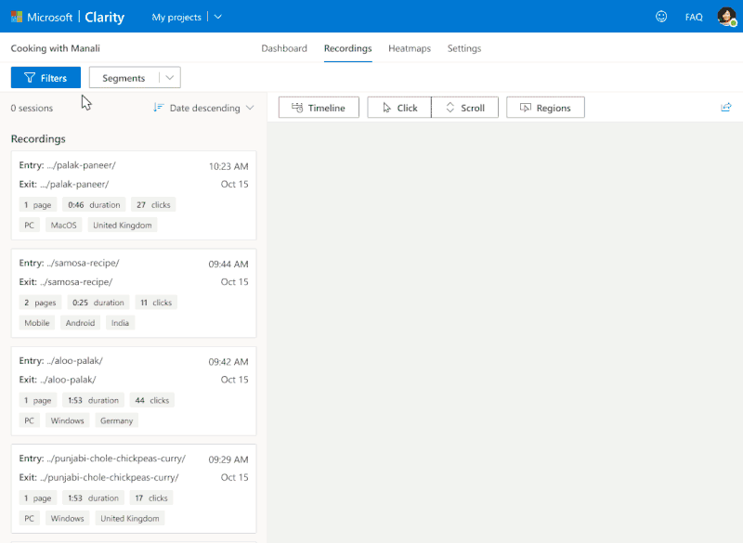Screen dimensions: 743x543
Task: Click Exit: ../punjabi-chole-chickpeas-curry/ text
Action: tap(99, 477)
